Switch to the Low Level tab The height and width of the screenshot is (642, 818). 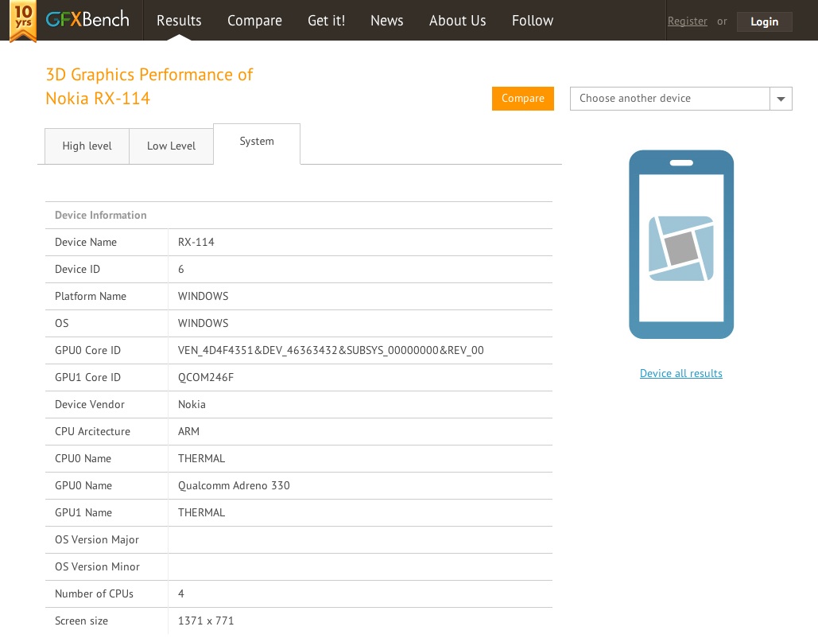[x=171, y=146]
